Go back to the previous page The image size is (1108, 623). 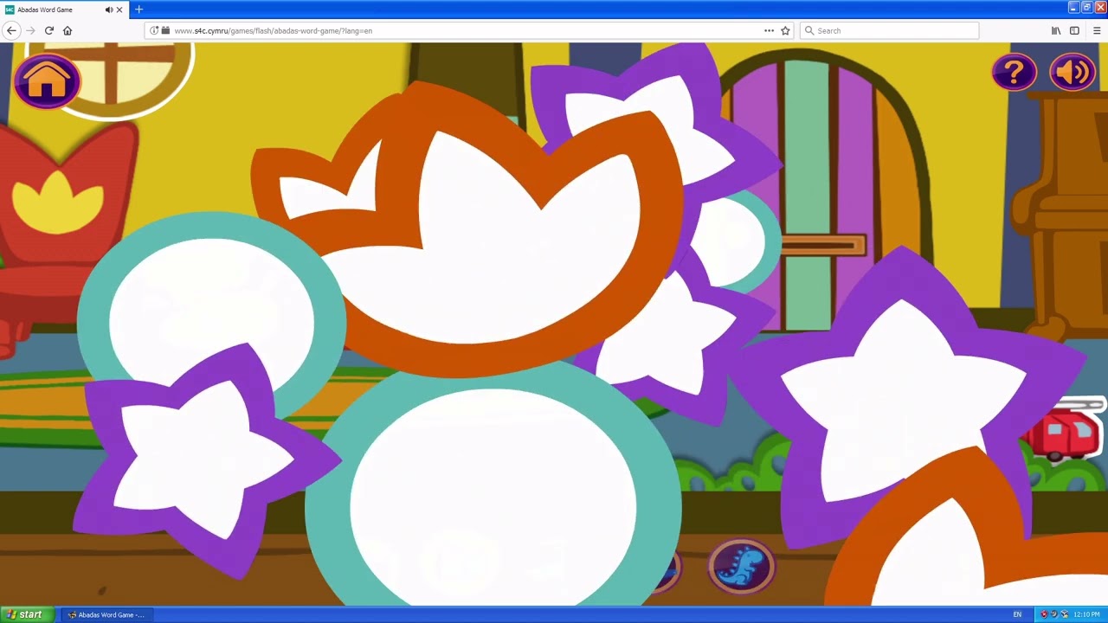[11, 30]
